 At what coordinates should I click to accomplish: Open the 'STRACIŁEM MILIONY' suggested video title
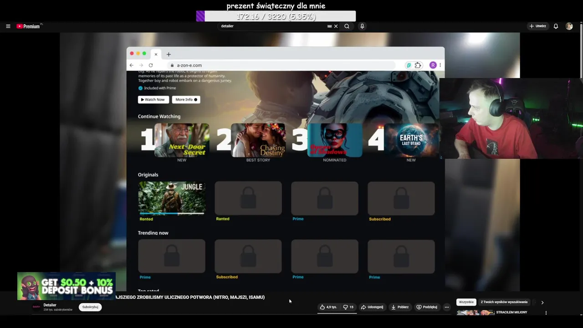pyautogui.click(x=511, y=313)
